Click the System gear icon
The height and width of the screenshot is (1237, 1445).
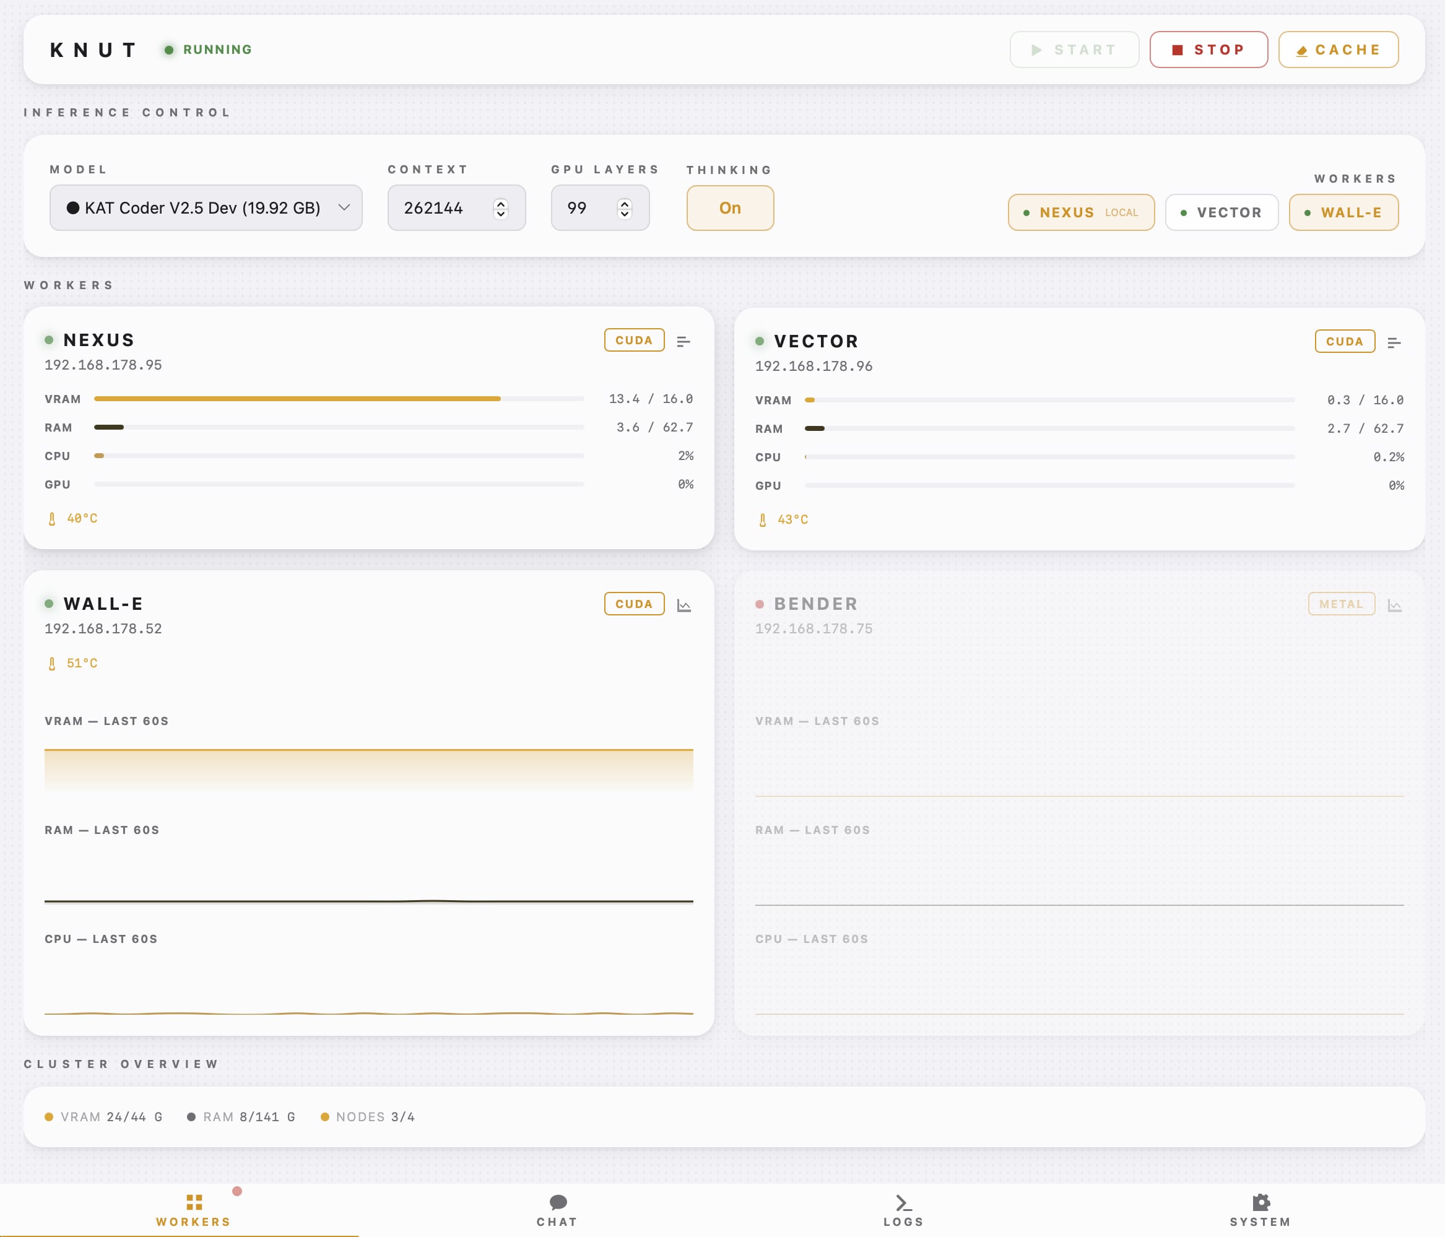coord(1261,1202)
